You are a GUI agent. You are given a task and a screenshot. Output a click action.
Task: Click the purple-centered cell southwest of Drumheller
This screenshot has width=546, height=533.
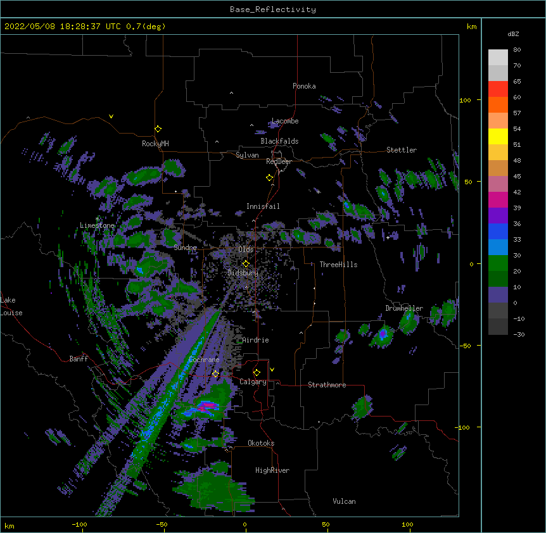[383, 334]
